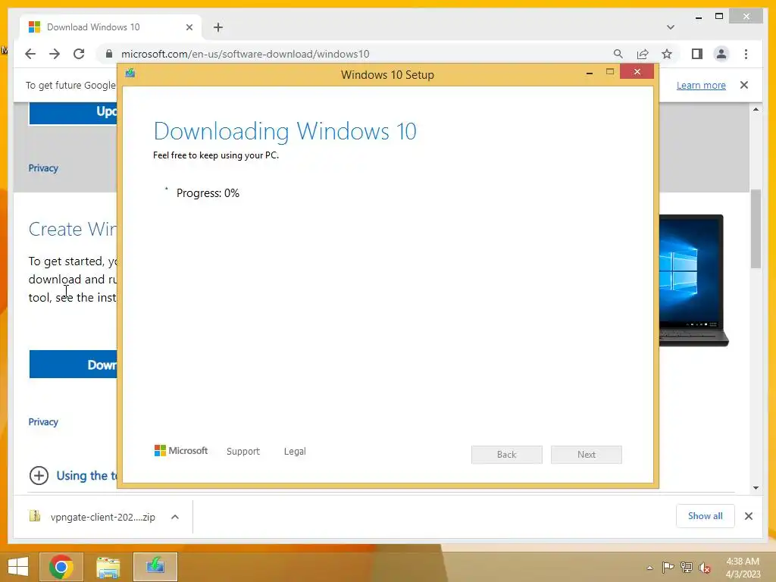776x582 pixels.
Task: Click the Microsoft logo in setup
Action: [x=181, y=451]
